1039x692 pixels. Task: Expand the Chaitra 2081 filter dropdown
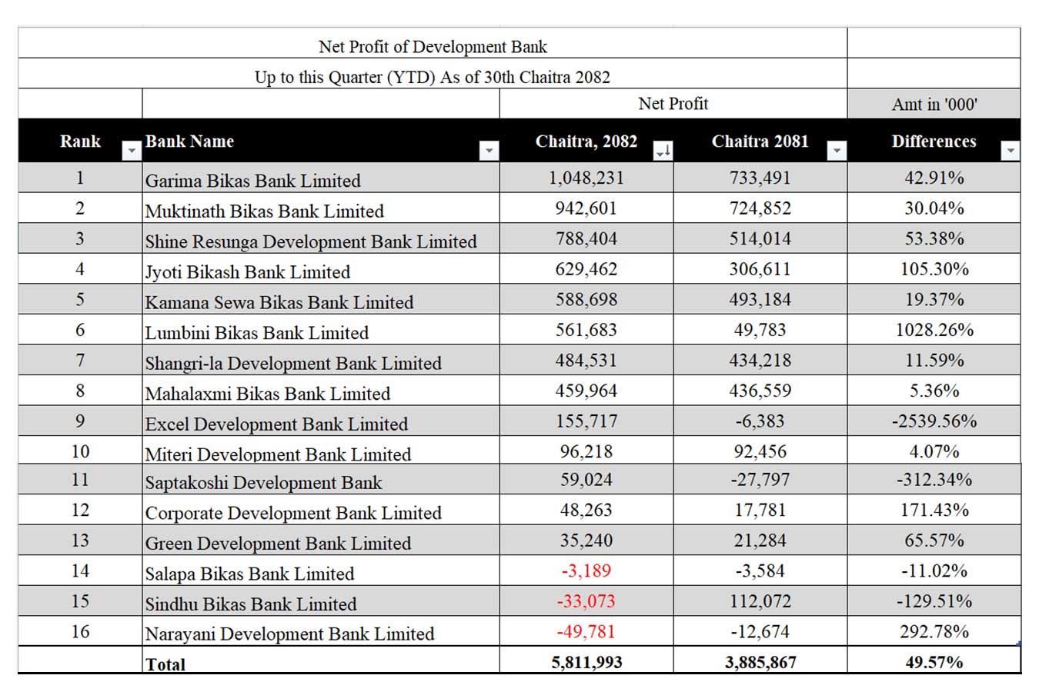pyautogui.click(x=837, y=151)
